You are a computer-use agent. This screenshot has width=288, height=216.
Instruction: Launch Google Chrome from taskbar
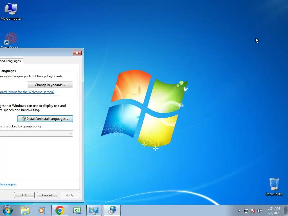pos(60,210)
